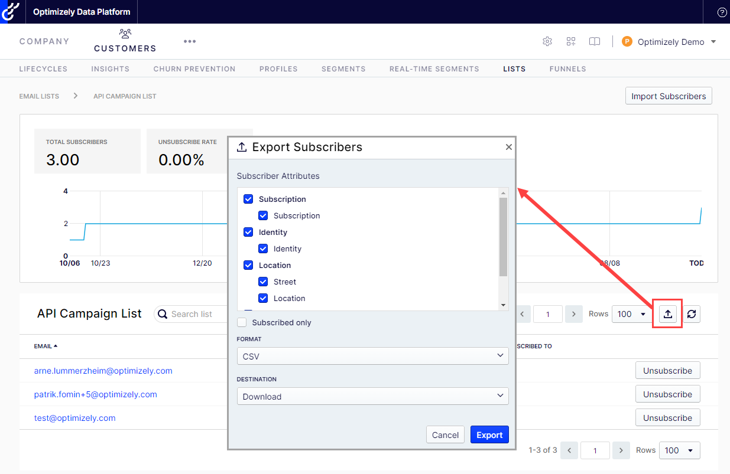Open the Company navigation section
The height and width of the screenshot is (474, 730).
pyautogui.click(x=44, y=41)
